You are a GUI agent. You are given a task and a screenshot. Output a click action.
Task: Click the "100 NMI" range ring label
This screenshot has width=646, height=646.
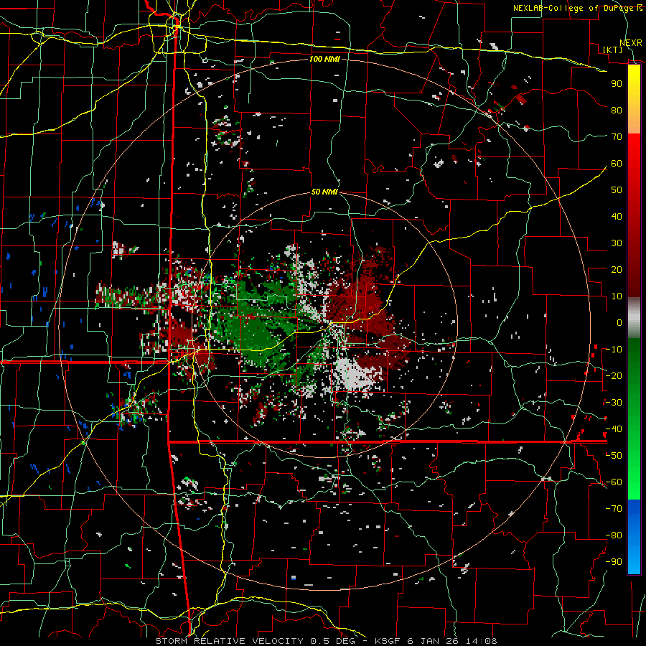pos(324,59)
